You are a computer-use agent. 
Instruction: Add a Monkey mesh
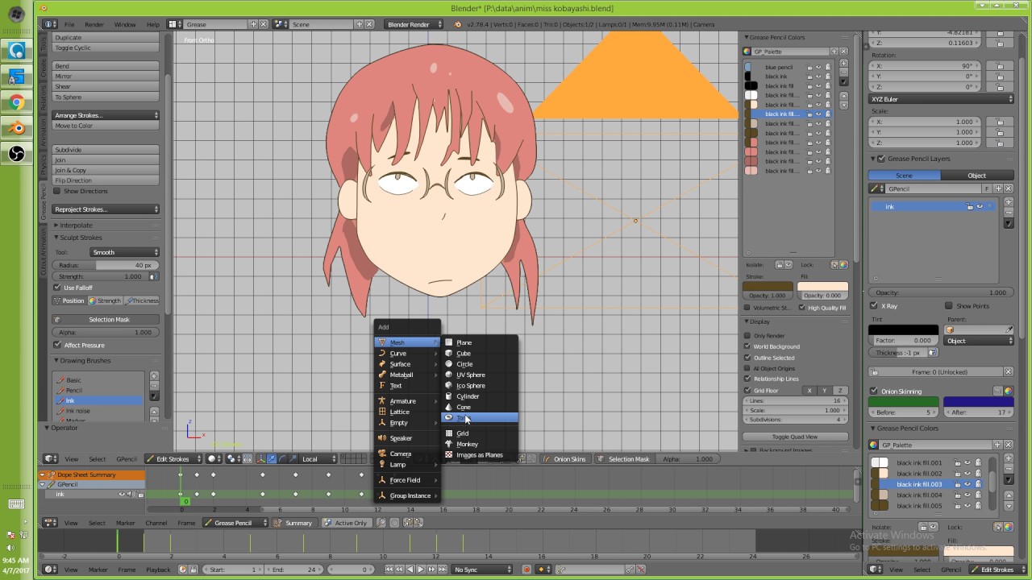tap(481, 444)
